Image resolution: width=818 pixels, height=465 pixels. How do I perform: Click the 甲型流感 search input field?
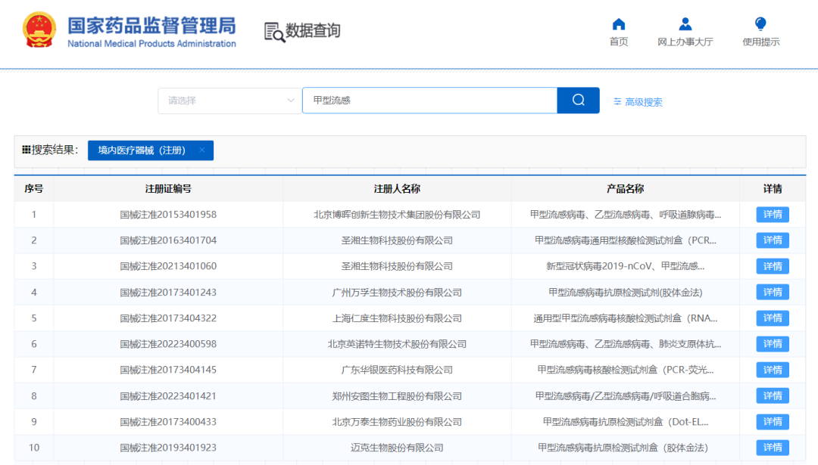429,101
